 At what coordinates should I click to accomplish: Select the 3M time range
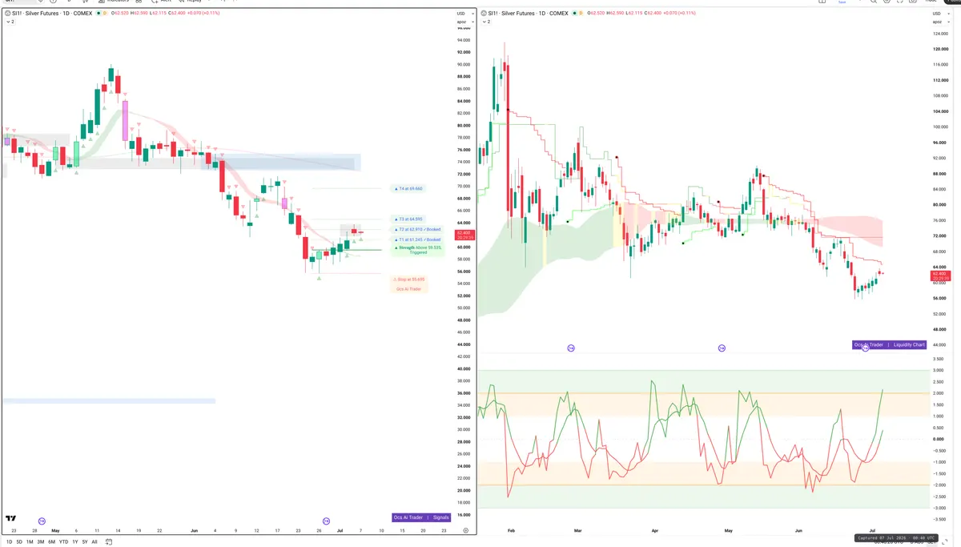click(40, 541)
